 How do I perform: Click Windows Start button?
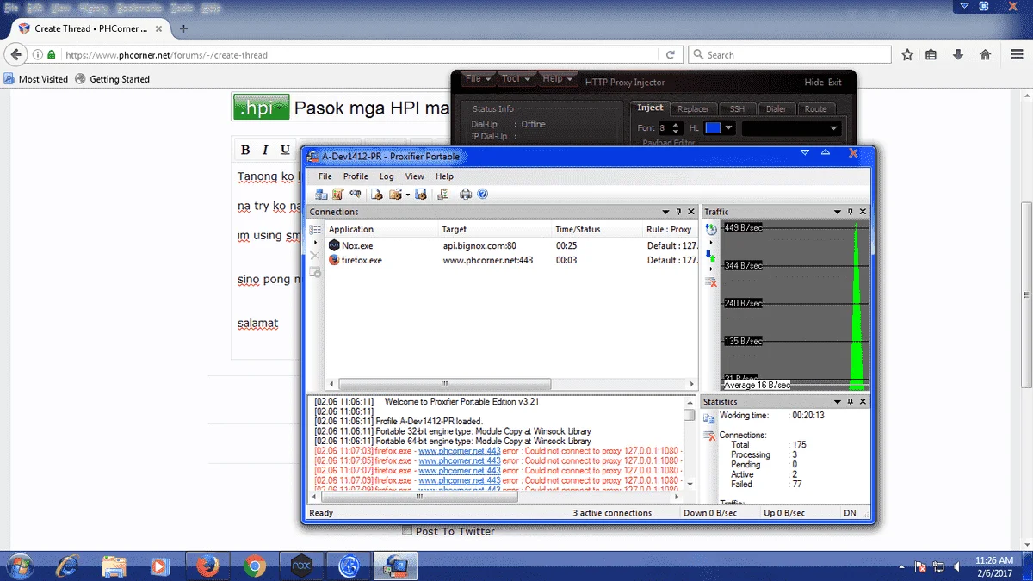(19, 566)
